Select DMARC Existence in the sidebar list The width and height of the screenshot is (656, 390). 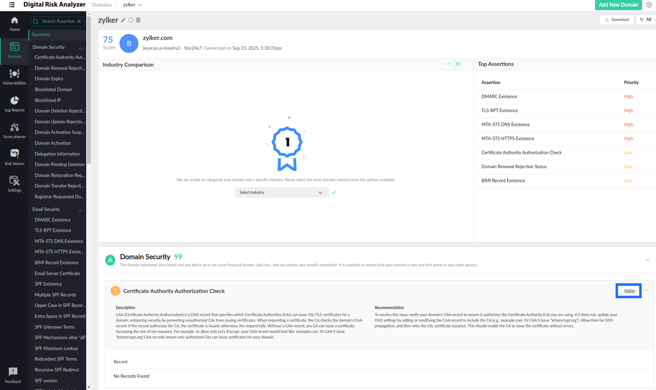pyautogui.click(x=53, y=220)
